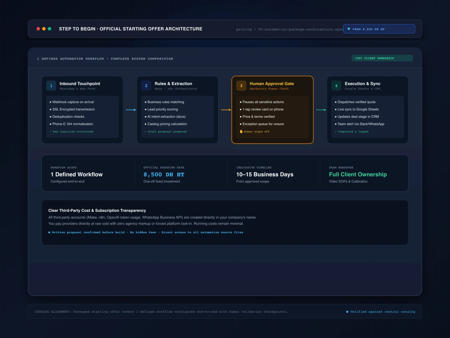This screenshot has height=338, width=450.
Task: Select Exception queue for unsure bullet
Action: [262, 124]
